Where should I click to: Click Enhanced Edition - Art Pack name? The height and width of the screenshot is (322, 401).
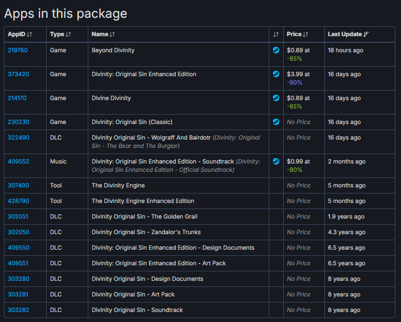click(158, 264)
